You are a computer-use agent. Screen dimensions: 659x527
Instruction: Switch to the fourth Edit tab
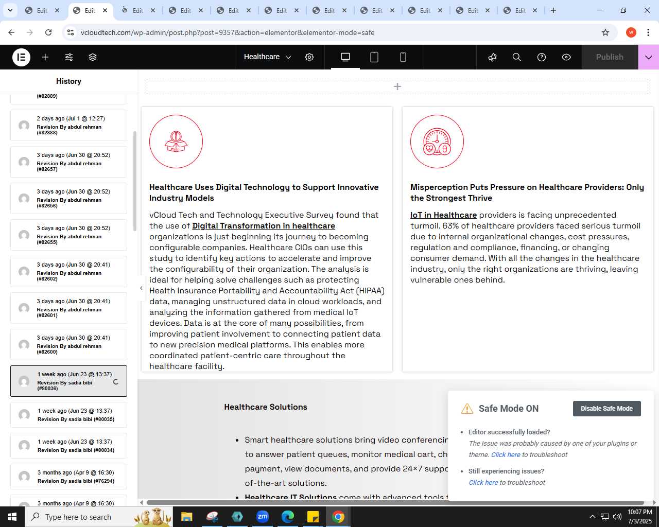pos(186,10)
